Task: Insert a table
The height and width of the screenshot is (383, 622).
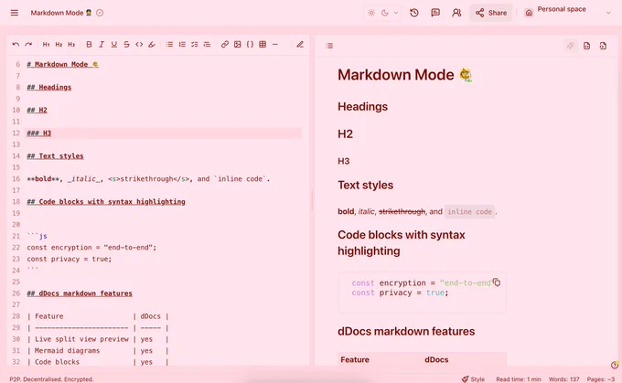Action: pos(263,45)
